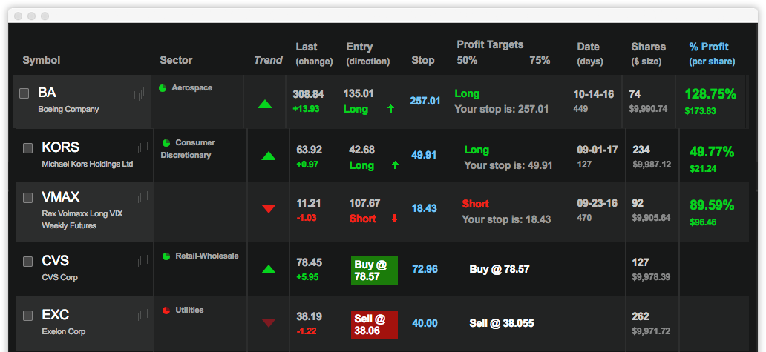Click last price 308.84

point(308,94)
